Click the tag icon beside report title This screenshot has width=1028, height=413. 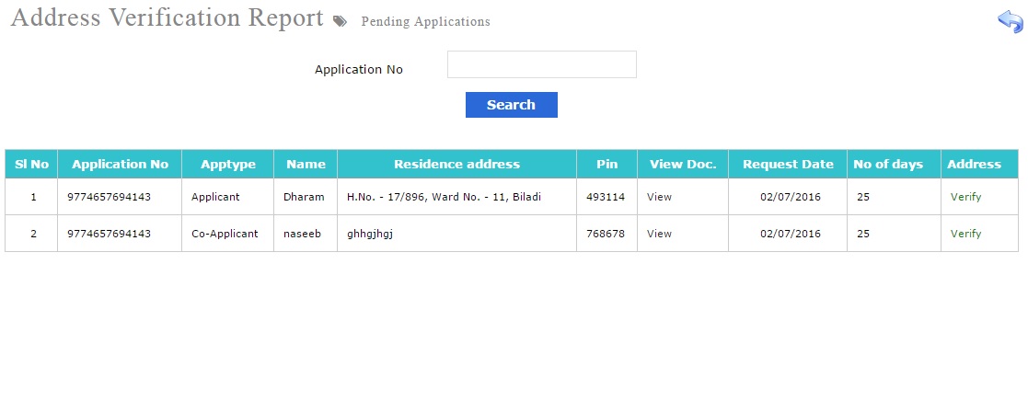pos(340,22)
